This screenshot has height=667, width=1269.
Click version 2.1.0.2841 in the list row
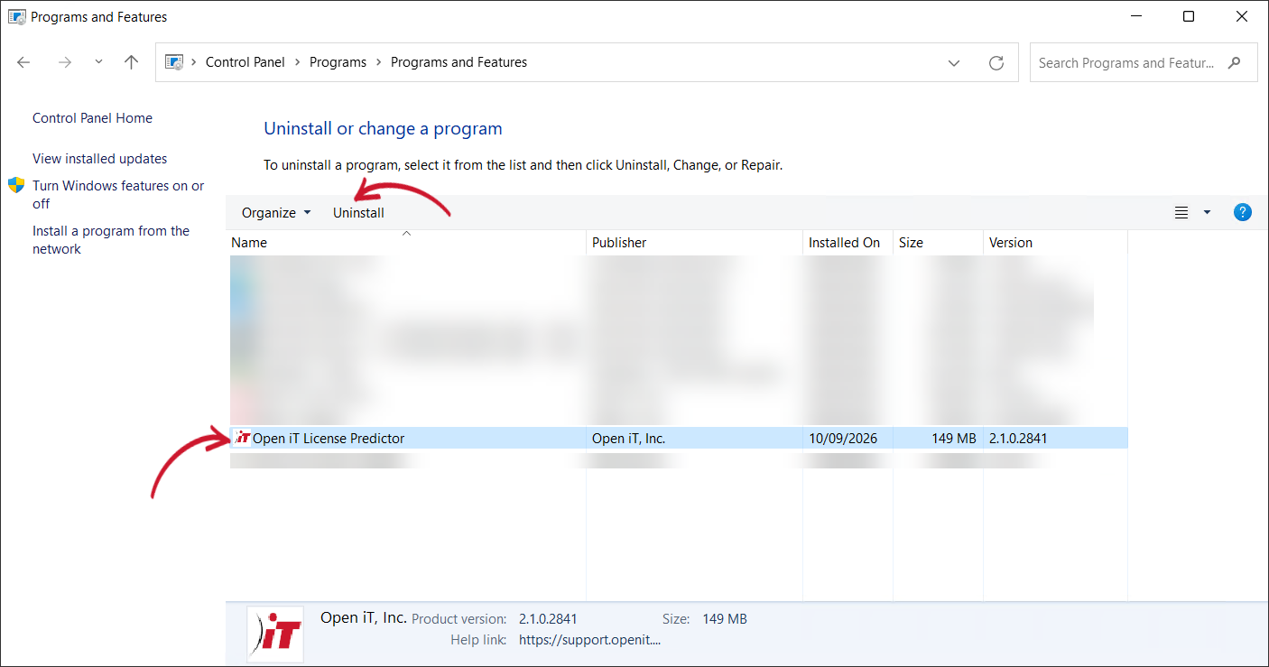pyautogui.click(x=1018, y=439)
